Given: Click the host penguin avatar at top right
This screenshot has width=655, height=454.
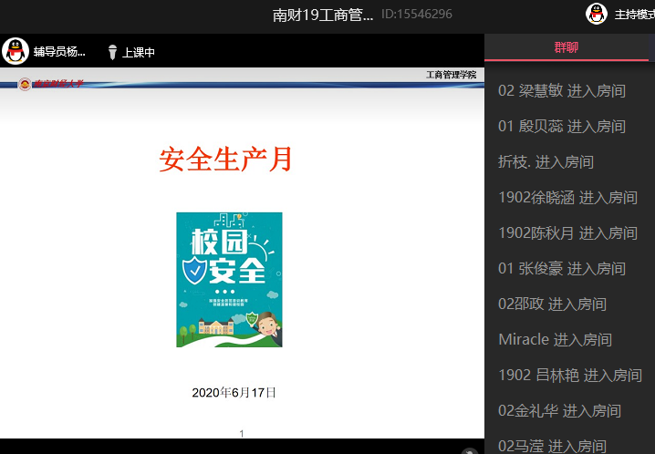Looking at the screenshot, I should 597,14.
